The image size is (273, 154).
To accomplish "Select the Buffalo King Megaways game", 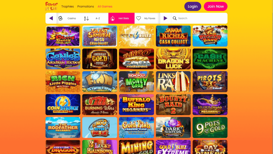I will click(136, 105).
